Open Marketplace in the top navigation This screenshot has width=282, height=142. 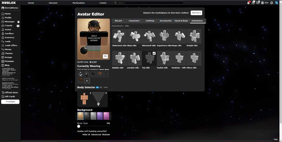tap(79, 3)
